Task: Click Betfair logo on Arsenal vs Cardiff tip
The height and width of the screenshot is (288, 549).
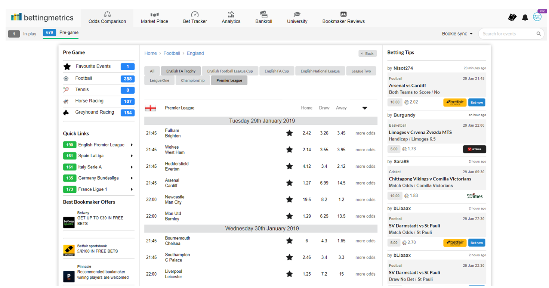Action: (455, 102)
